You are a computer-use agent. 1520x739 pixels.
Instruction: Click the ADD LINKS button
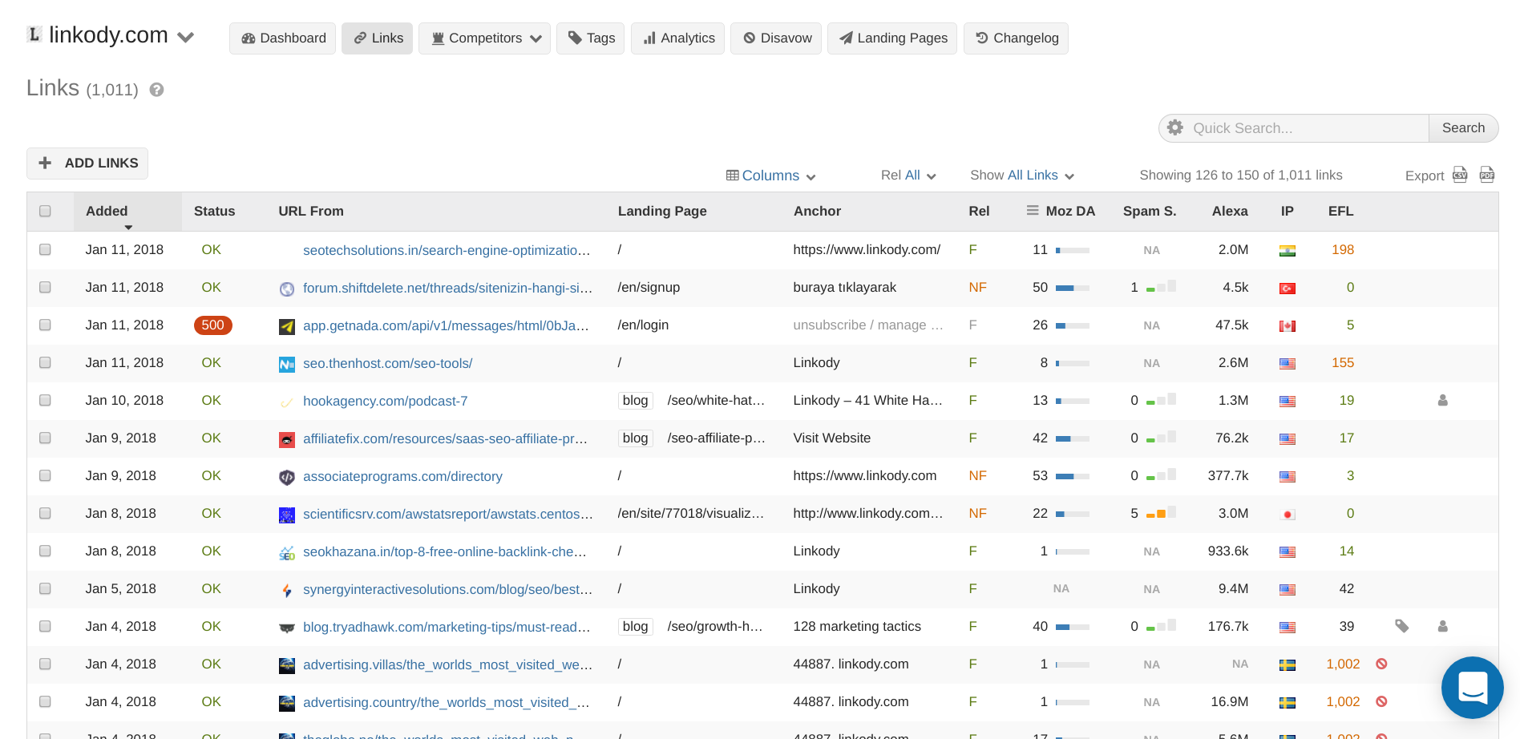pos(87,163)
